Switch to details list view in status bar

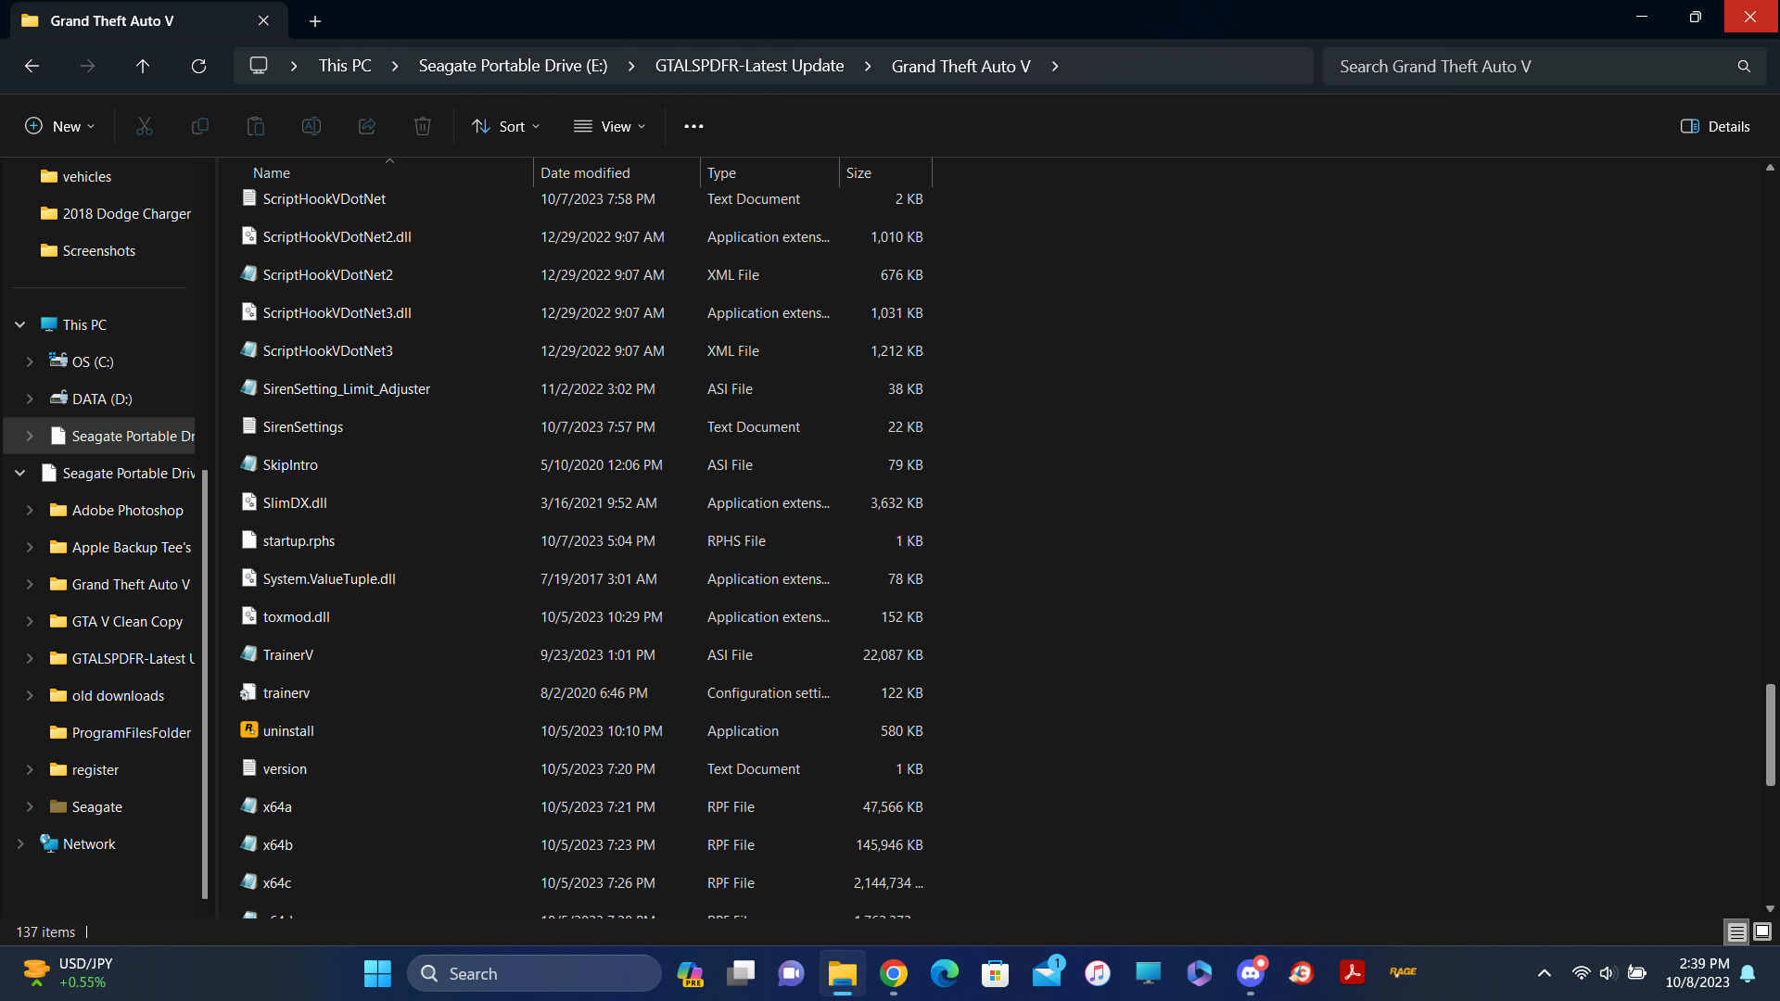[1737, 931]
